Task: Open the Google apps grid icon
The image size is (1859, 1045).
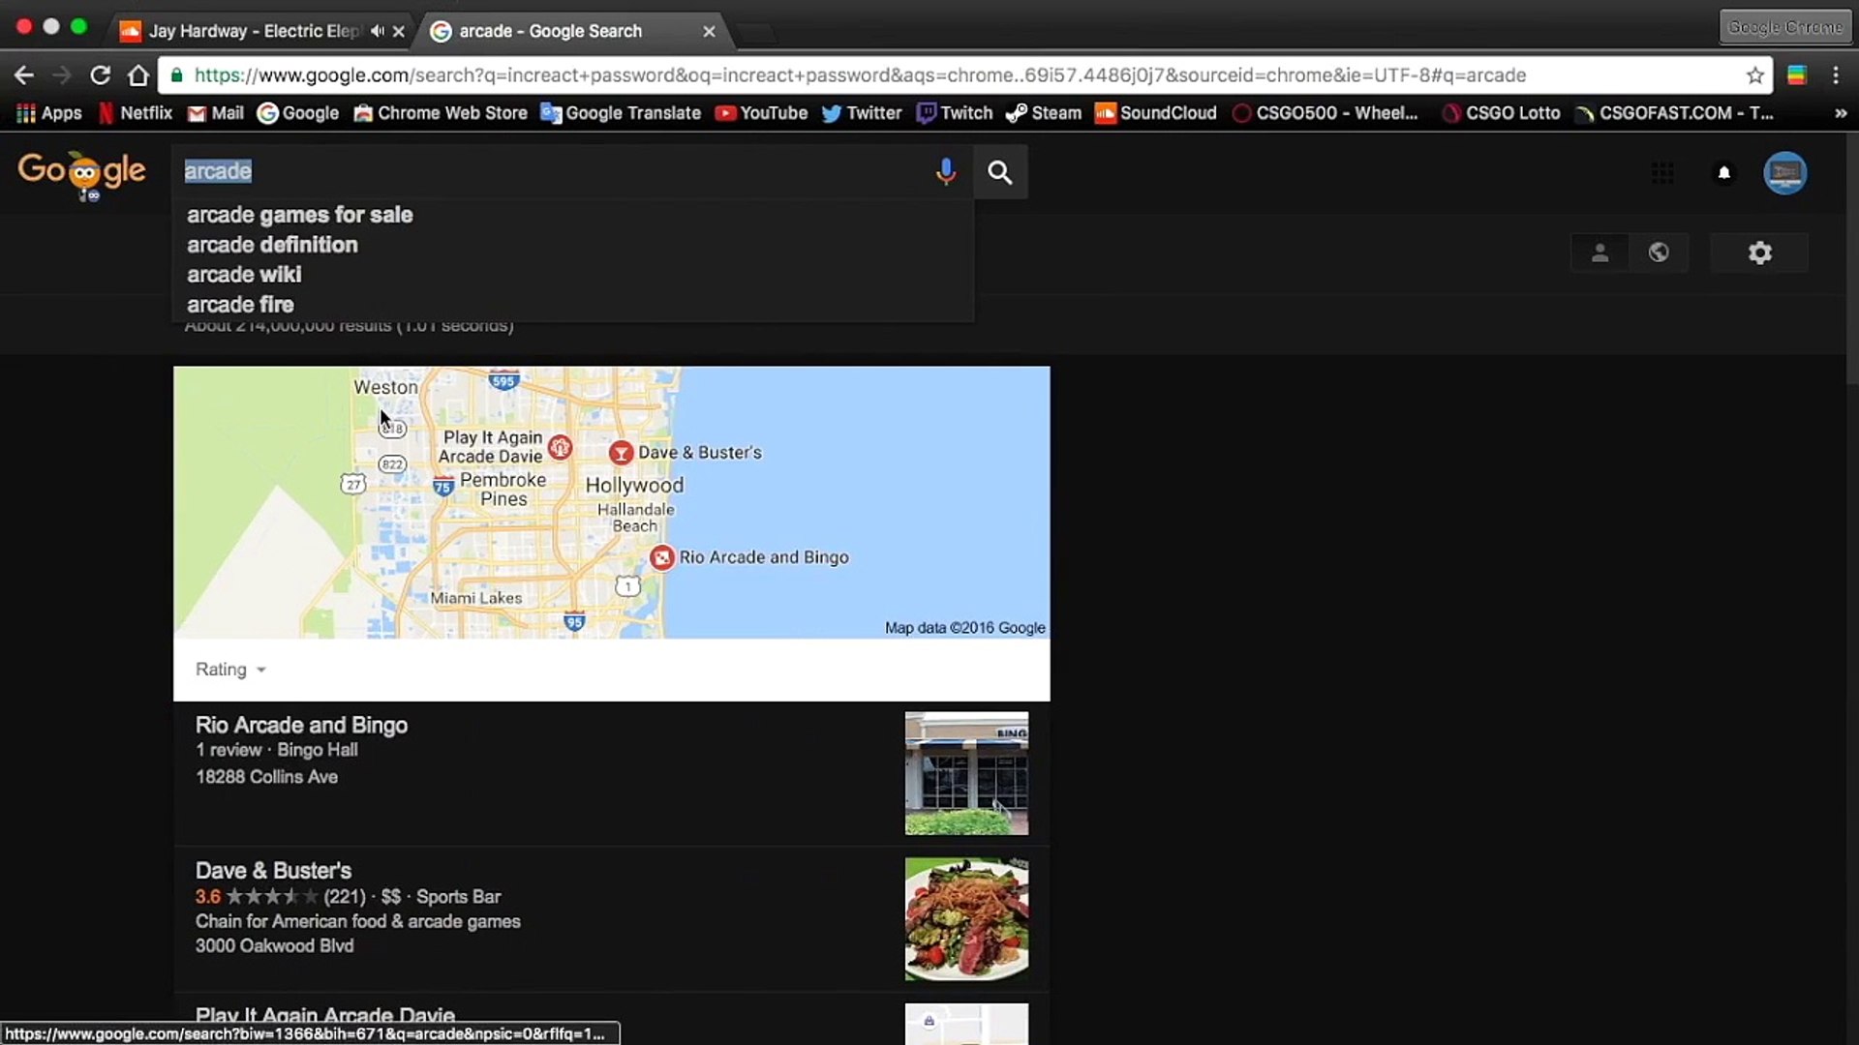Action: click(x=1662, y=173)
